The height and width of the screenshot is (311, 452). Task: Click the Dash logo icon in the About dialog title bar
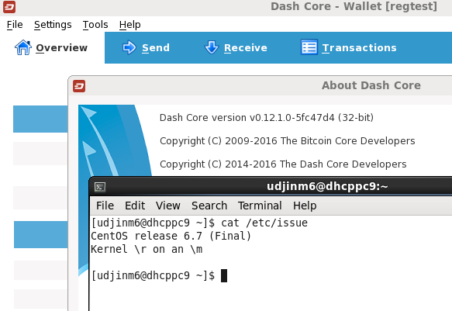[x=79, y=86]
